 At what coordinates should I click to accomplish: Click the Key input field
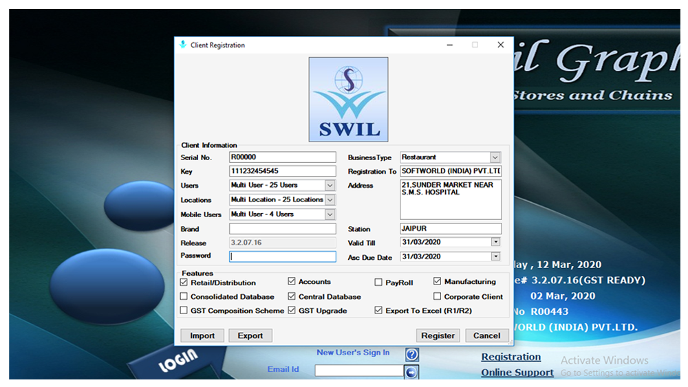(x=283, y=171)
